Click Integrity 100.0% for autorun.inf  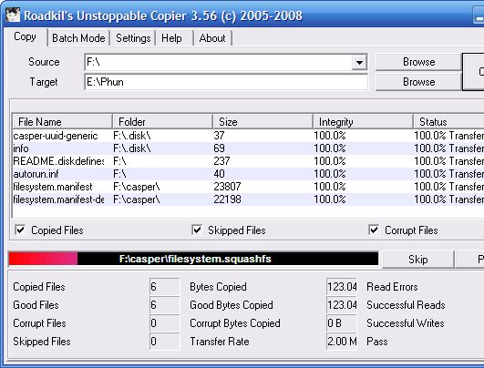(330, 174)
